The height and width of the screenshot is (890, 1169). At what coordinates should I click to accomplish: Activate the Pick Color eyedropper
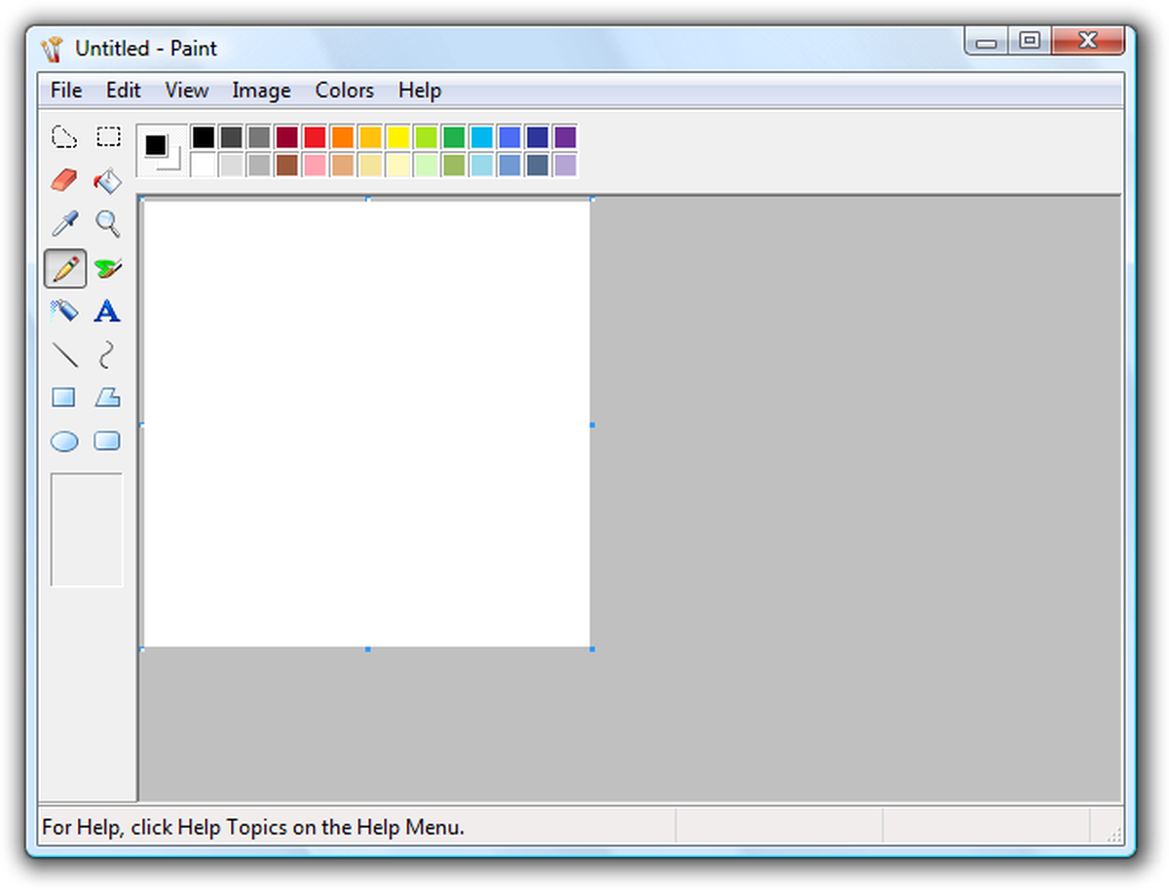63,224
